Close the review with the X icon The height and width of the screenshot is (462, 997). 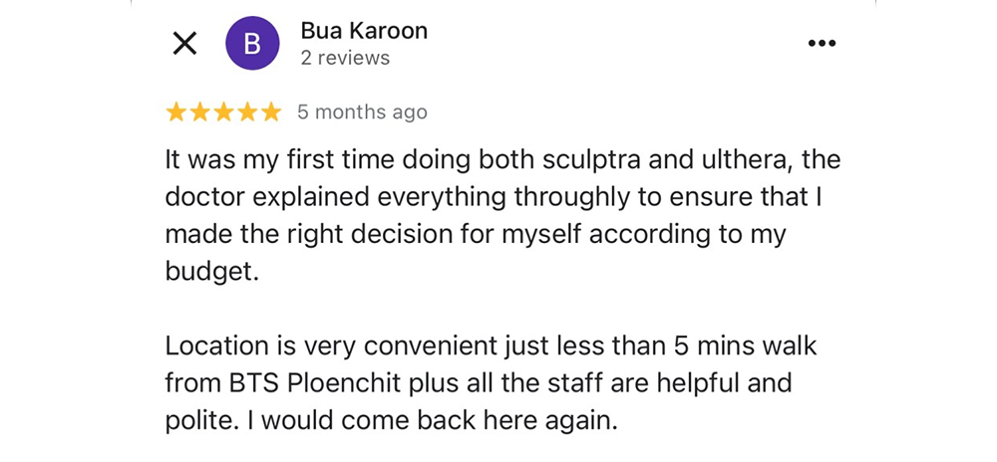184,44
